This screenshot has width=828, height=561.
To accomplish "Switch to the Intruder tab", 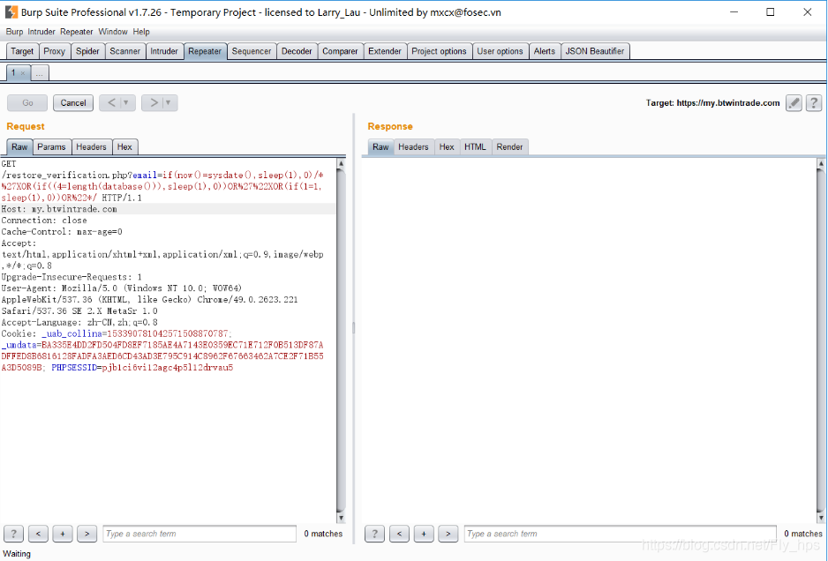I will [x=164, y=51].
